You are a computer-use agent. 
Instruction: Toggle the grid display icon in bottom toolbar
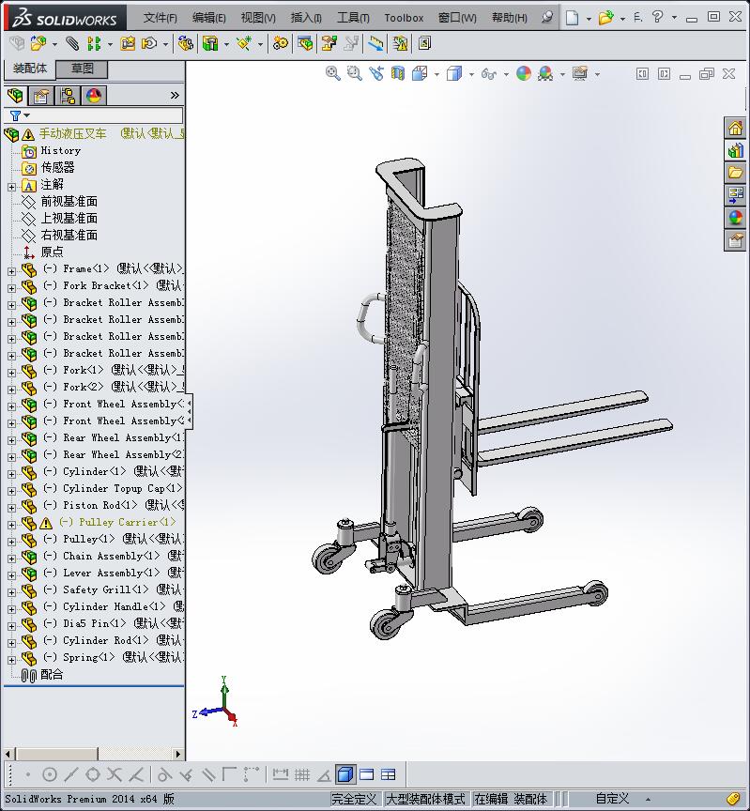pyautogui.click(x=302, y=774)
